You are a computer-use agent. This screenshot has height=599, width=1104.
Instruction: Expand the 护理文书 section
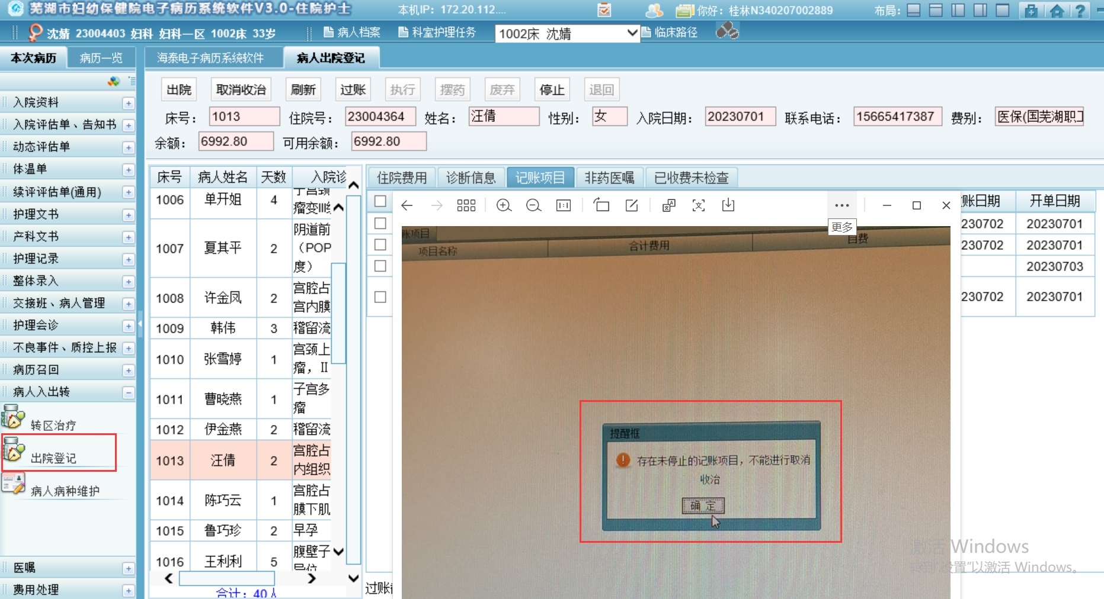[x=128, y=215]
